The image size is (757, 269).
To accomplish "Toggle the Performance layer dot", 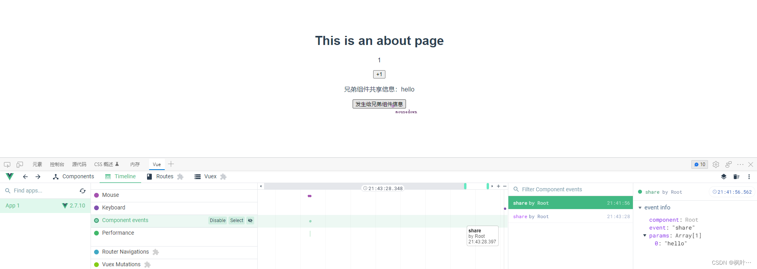I will tap(96, 233).
